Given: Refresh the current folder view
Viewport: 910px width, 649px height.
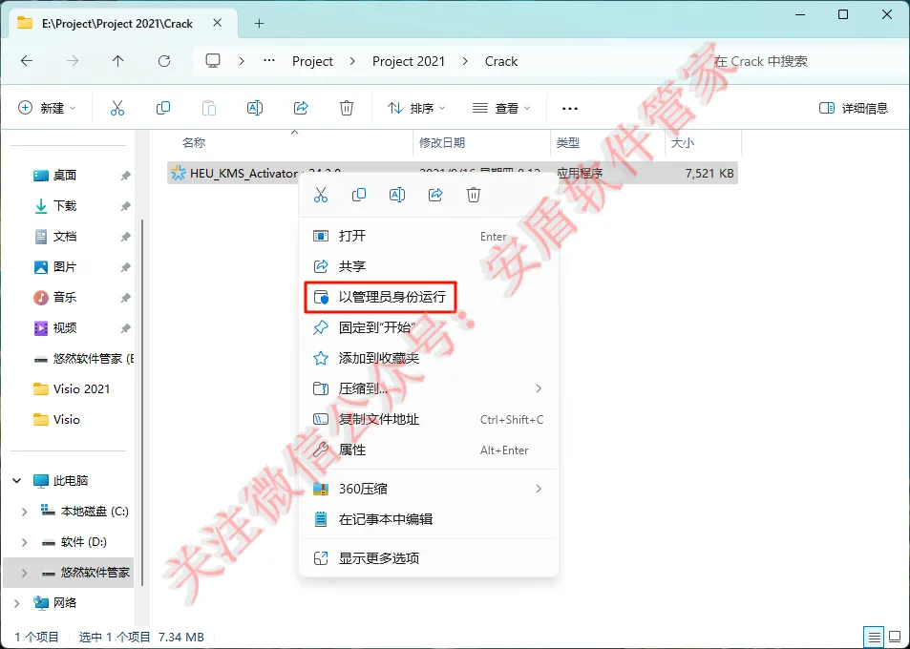Looking at the screenshot, I should (x=164, y=61).
